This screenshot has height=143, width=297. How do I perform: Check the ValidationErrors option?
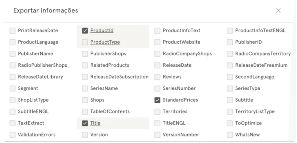(12, 135)
